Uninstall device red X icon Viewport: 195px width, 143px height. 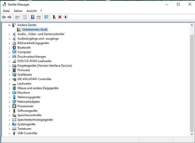pyautogui.click(x=60, y=17)
